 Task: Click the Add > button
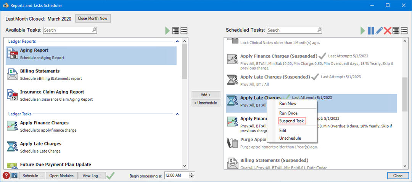tap(206, 95)
